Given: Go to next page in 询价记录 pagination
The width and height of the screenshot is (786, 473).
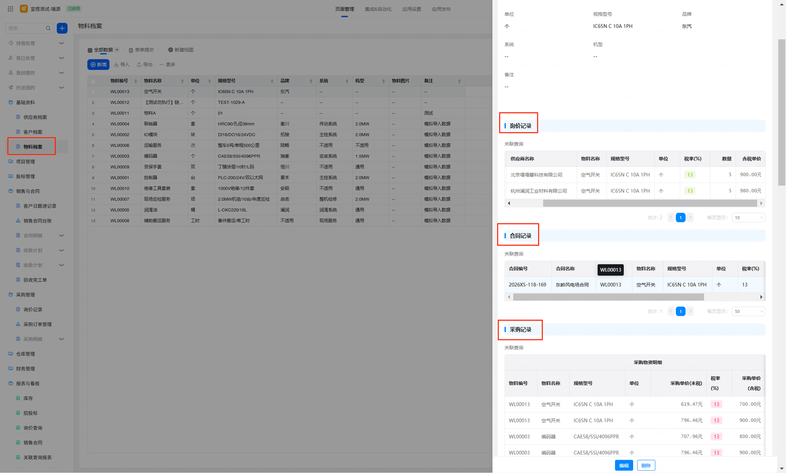Looking at the screenshot, I should tap(690, 217).
